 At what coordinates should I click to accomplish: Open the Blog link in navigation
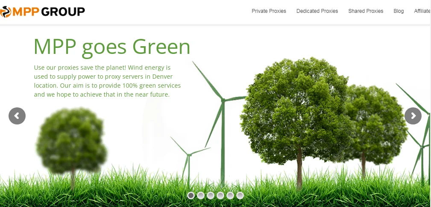(399, 11)
